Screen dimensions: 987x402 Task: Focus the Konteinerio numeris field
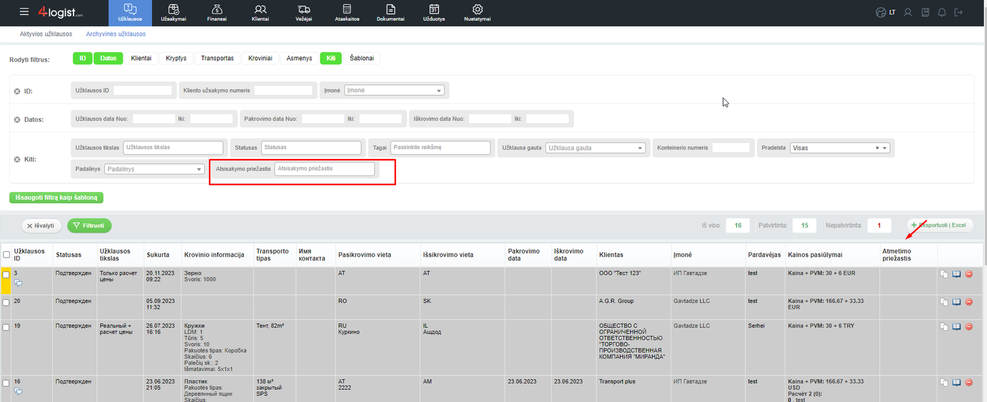731,148
